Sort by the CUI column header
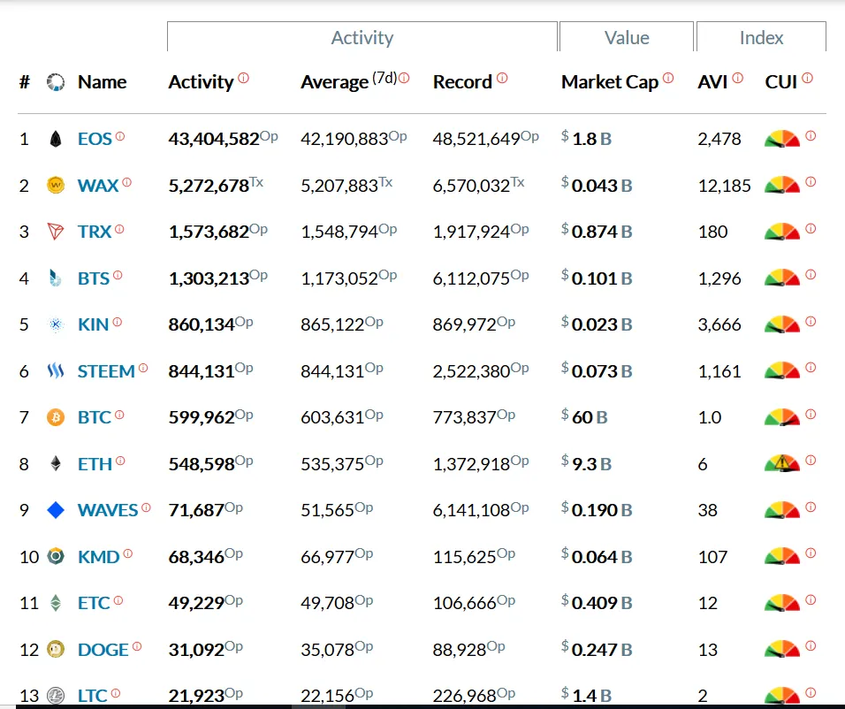The height and width of the screenshot is (709, 845). click(780, 82)
